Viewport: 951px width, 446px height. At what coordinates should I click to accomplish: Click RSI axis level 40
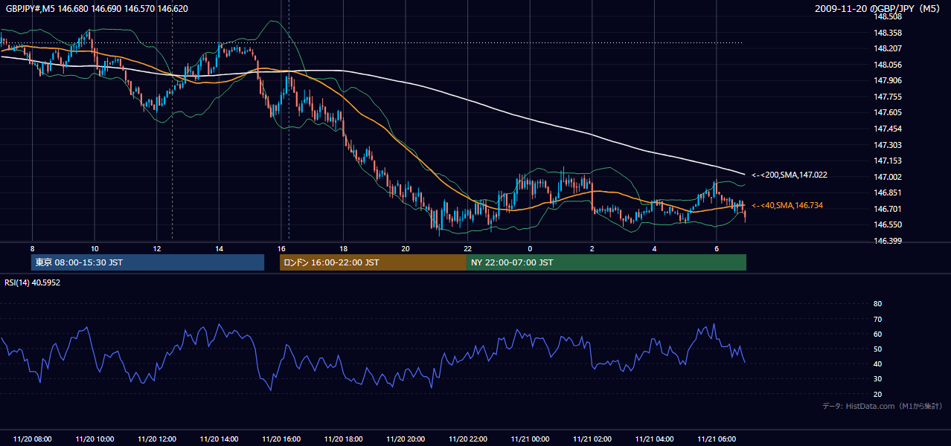pyautogui.click(x=877, y=363)
